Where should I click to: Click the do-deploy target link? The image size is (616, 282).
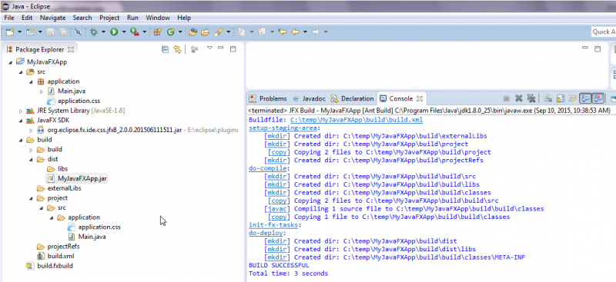point(266,233)
